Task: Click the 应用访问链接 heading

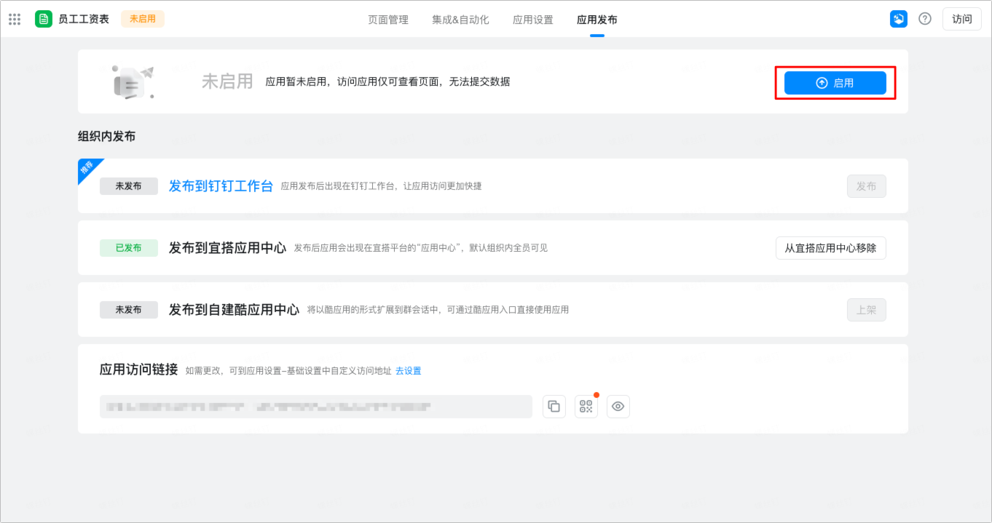Action: tap(138, 370)
